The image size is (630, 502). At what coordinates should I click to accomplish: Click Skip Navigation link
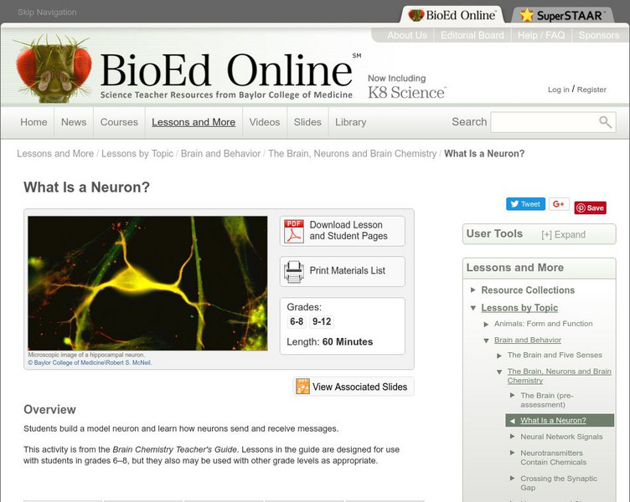47,13
